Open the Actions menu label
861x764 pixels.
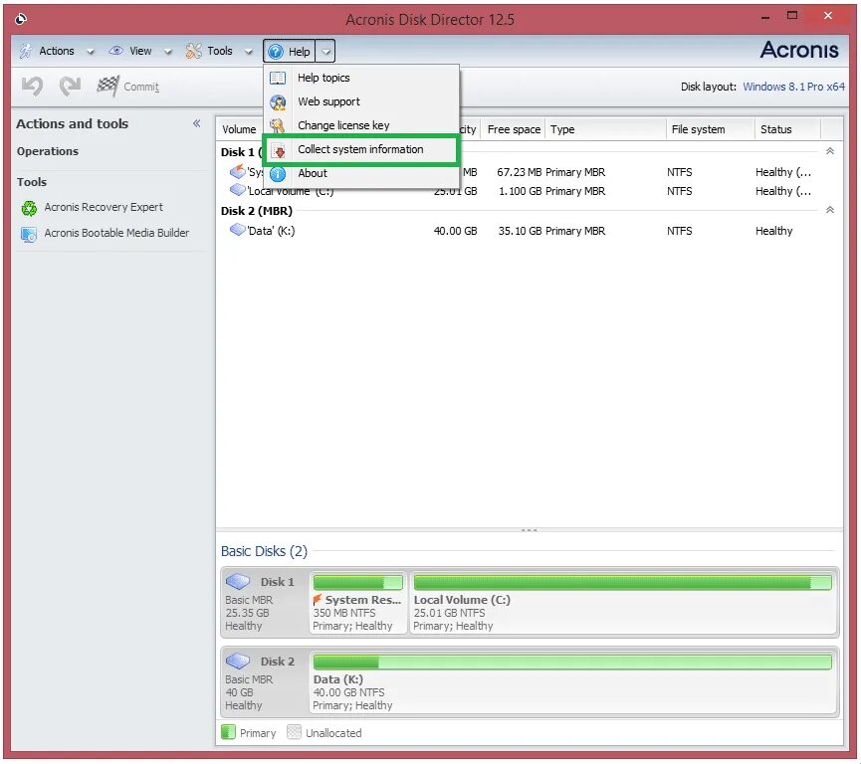click(57, 51)
